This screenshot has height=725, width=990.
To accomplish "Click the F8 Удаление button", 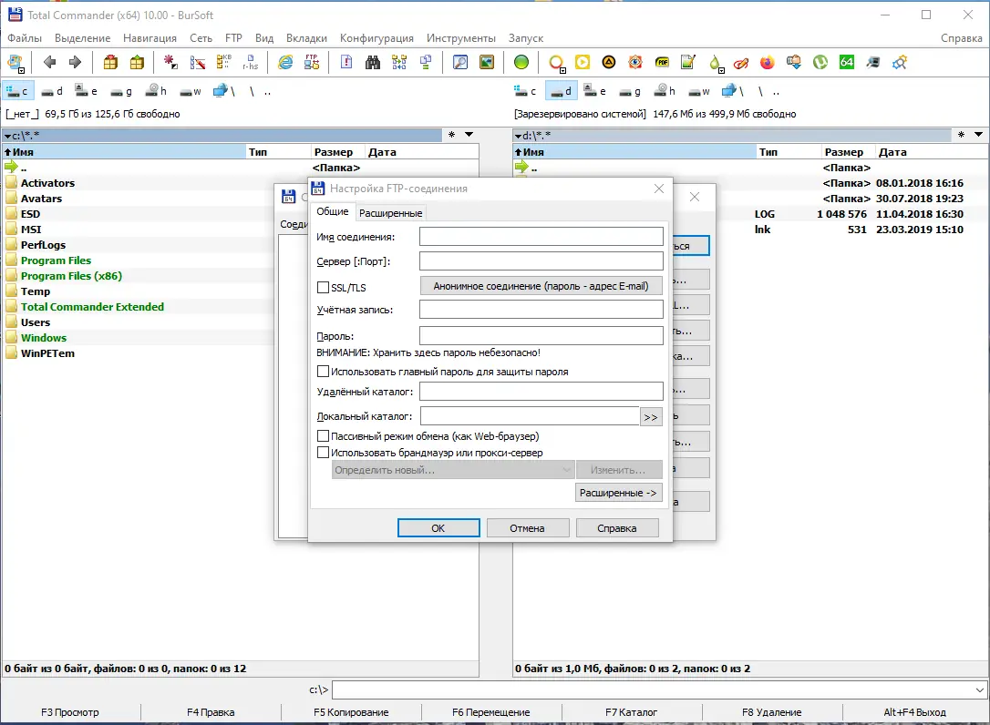I will click(x=771, y=711).
